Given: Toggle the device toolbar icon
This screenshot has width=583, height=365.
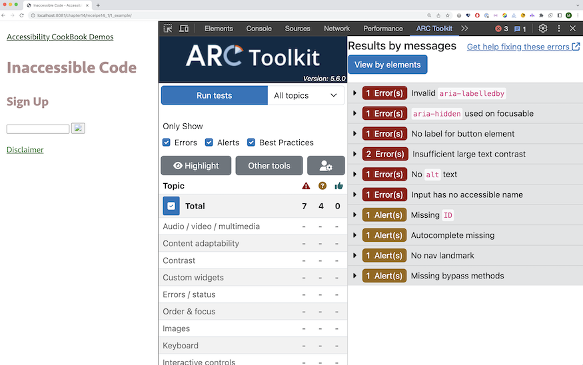Looking at the screenshot, I should [184, 29].
